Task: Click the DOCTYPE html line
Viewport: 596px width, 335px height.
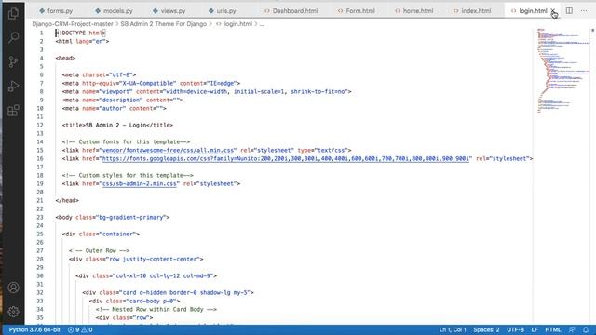Action: point(81,33)
